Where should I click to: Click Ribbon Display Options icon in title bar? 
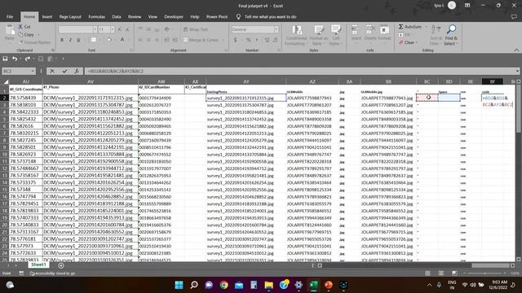click(467, 6)
